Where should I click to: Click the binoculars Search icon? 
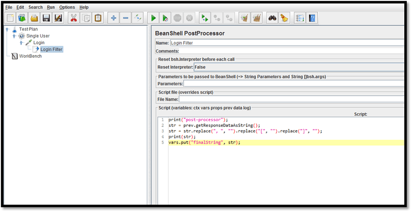point(273,18)
